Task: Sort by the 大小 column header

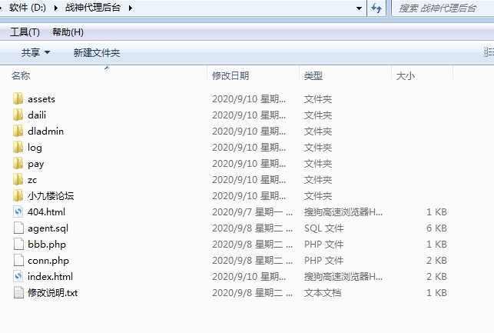Action: click(405, 75)
